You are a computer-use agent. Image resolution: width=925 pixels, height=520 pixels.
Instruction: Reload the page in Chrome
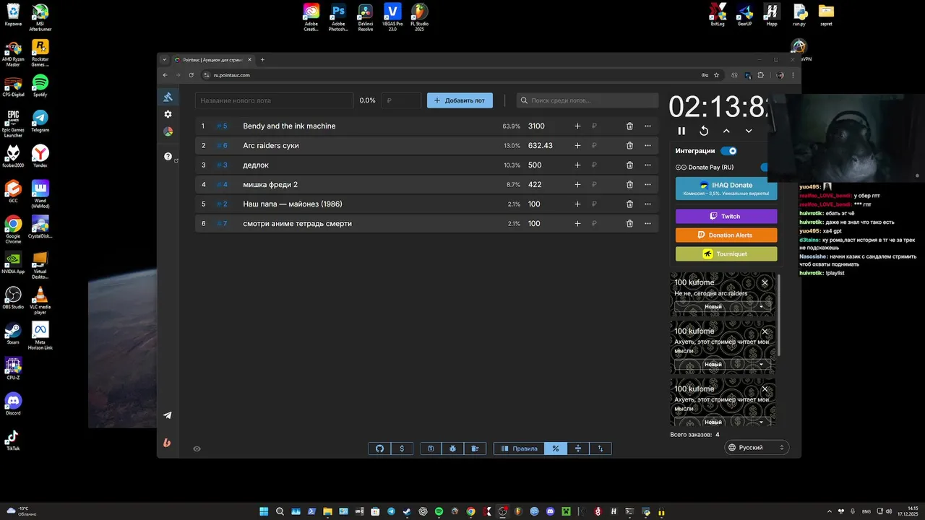tap(192, 75)
